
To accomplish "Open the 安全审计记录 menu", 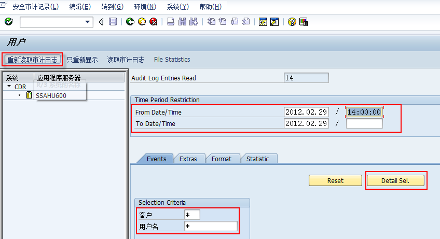I will [x=35, y=7].
